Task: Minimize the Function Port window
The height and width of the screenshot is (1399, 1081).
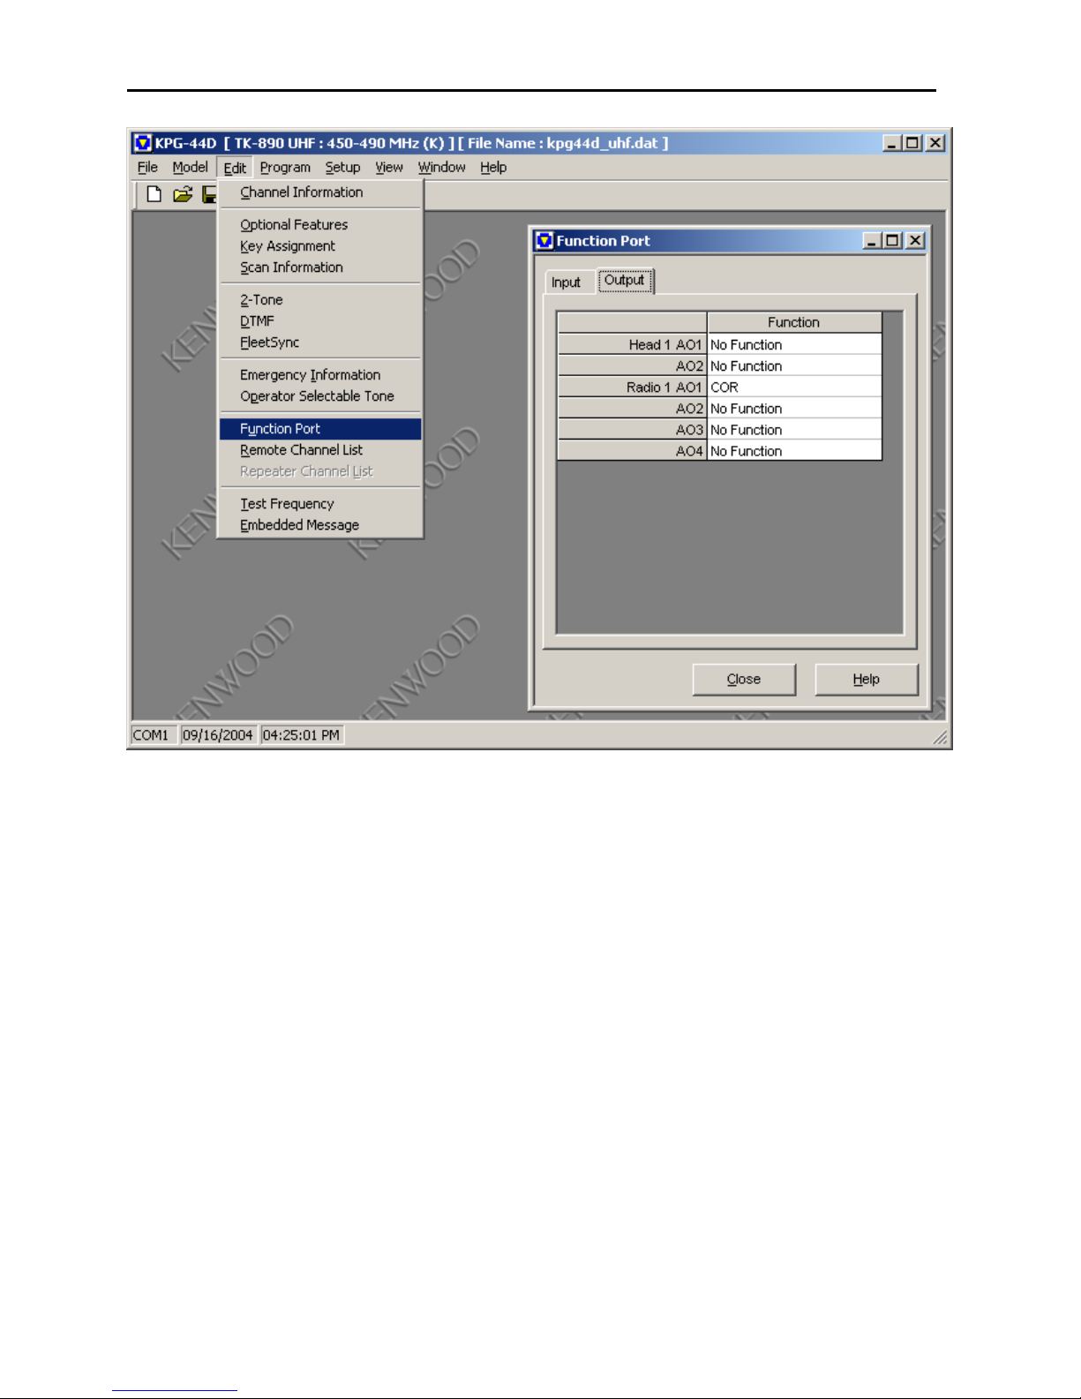Action: 872,241
